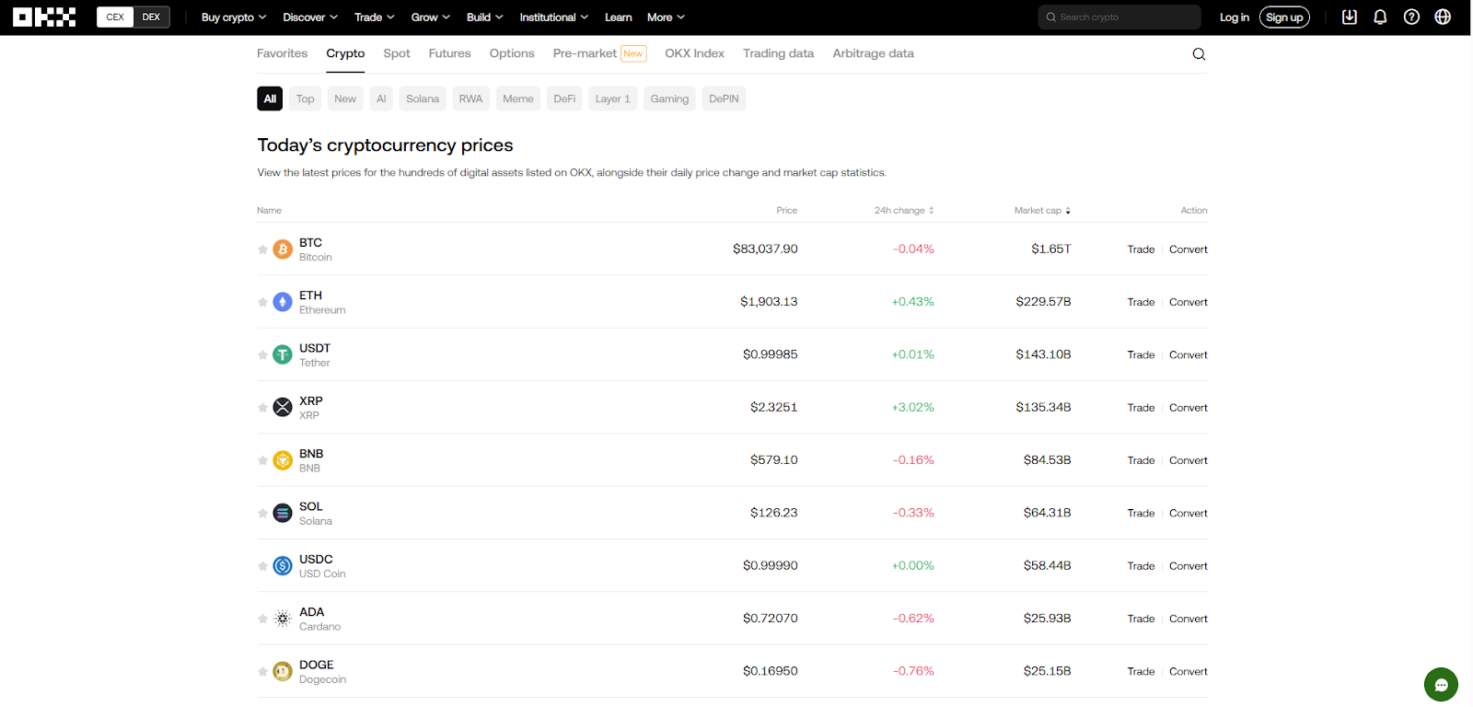1473x707 pixels.
Task: Expand the More menu
Action: click(x=666, y=17)
